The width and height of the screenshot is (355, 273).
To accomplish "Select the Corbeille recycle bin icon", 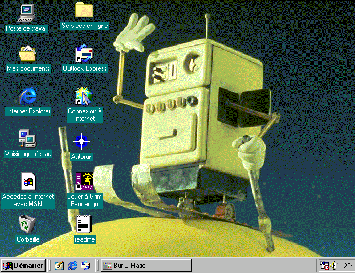I will point(27,224).
